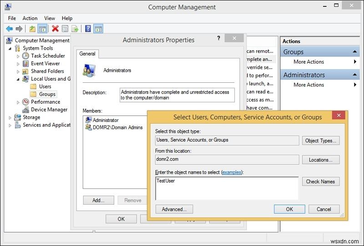Viewport: 364px width, 246px height.
Task: Click the red Delete X toolbar icon
Action: point(55,29)
